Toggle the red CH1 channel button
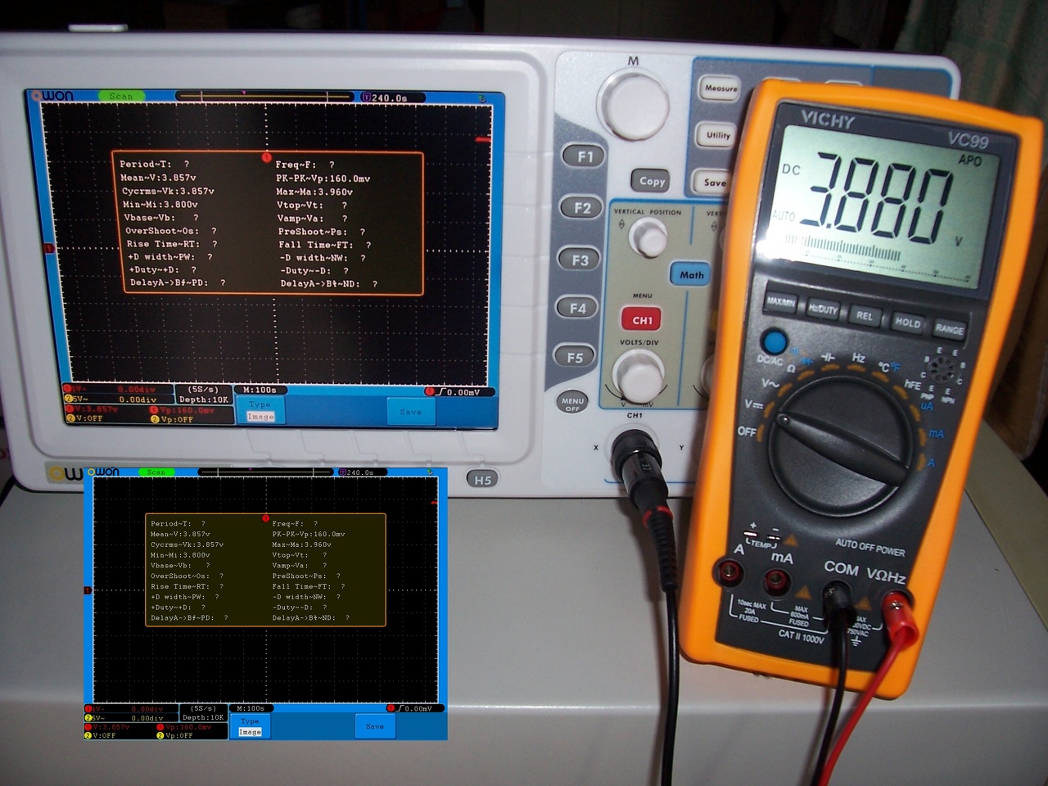 642,320
